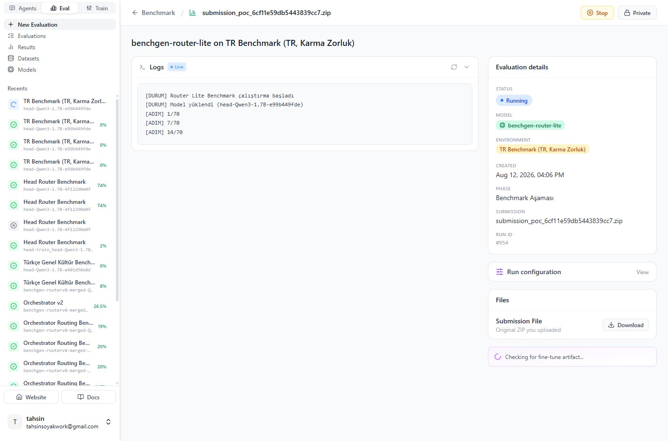Open Evaluations in the sidebar
The width and height of the screenshot is (668, 441).
(x=60, y=36)
